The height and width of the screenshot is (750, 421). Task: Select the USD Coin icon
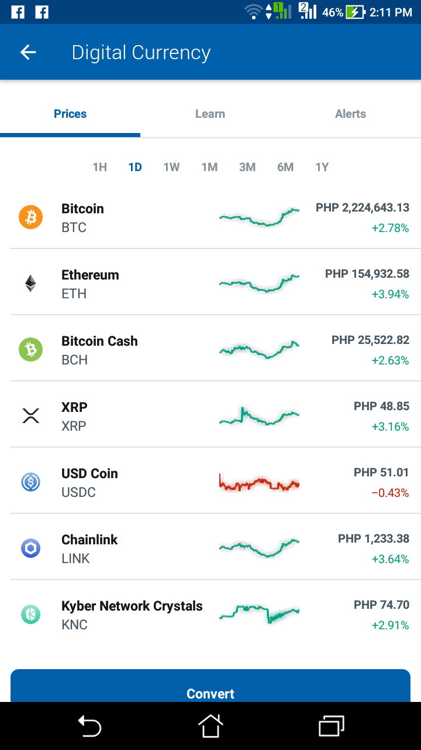point(30,482)
